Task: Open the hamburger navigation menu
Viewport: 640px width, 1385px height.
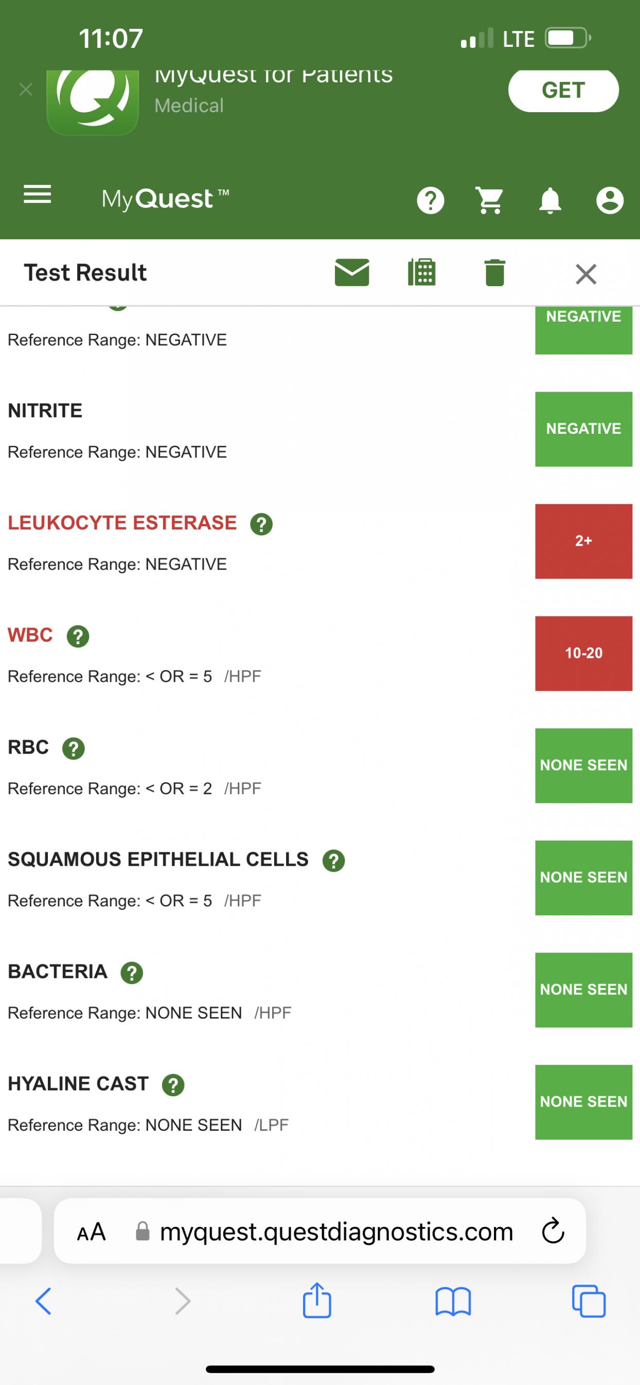Action: (38, 195)
